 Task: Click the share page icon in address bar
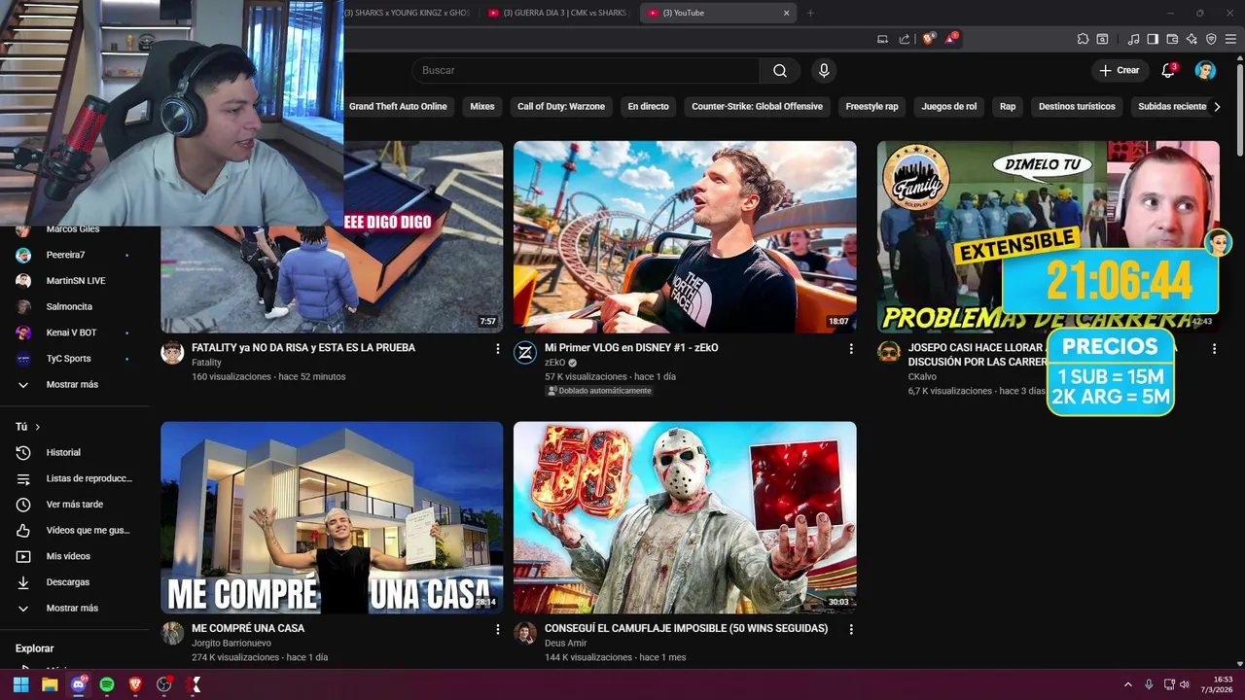click(905, 39)
